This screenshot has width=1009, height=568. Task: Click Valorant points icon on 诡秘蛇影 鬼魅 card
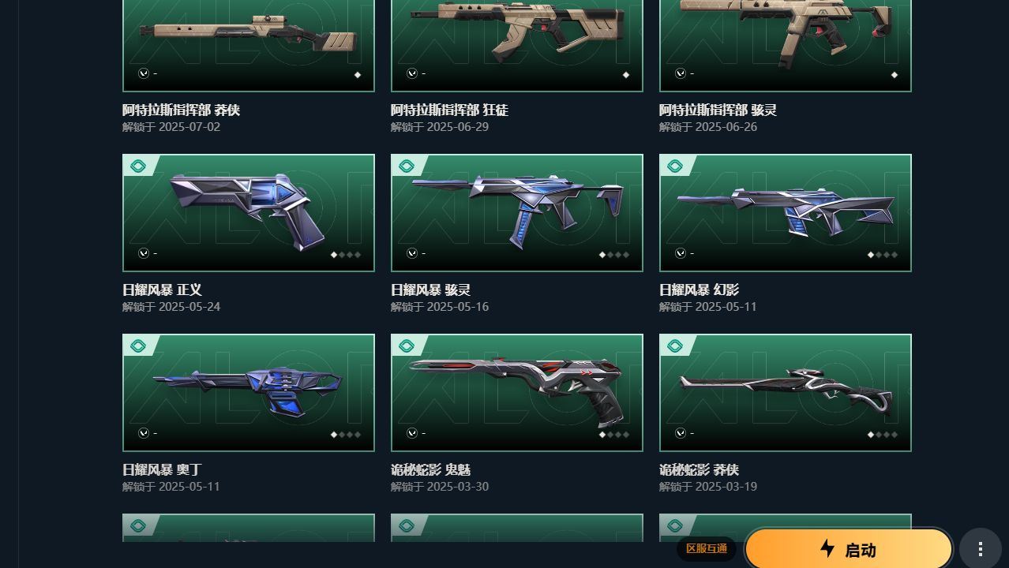pyautogui.click(x=411, y=433)
